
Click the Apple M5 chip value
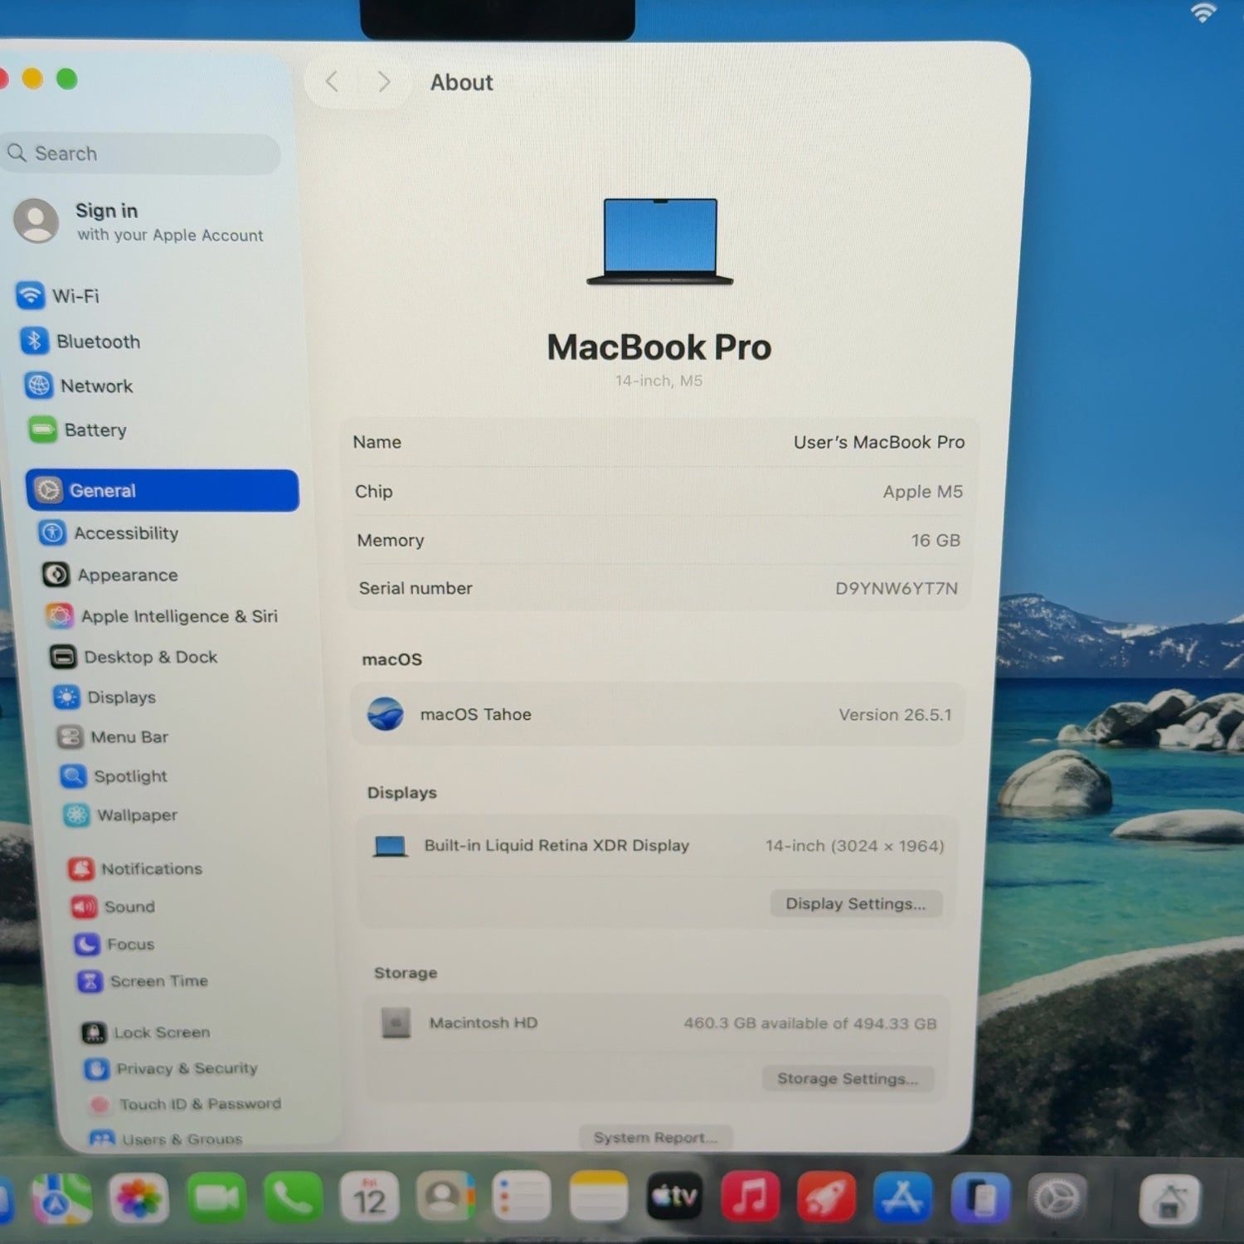click(x=922, y=491)
